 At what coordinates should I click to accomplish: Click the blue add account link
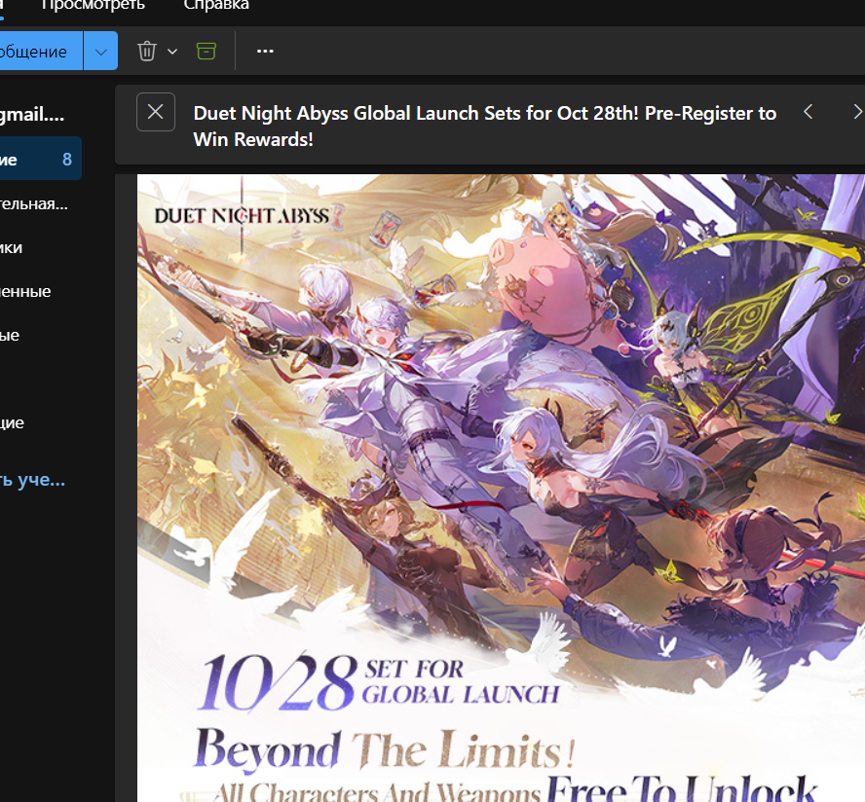[x=33, y=480]
